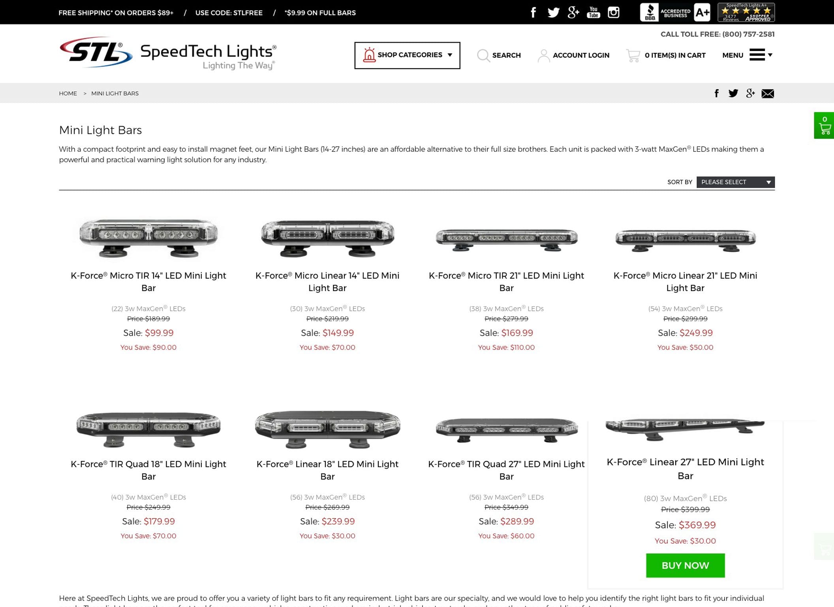Click the Google+ share icon near breadcrumb
This screenshot has height=607, width=834.
point(750,94)
